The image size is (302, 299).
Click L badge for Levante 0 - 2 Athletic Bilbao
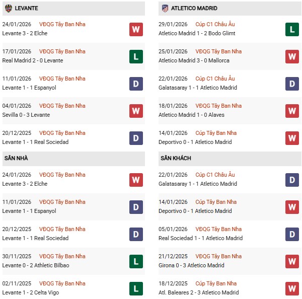click(135, 261)
